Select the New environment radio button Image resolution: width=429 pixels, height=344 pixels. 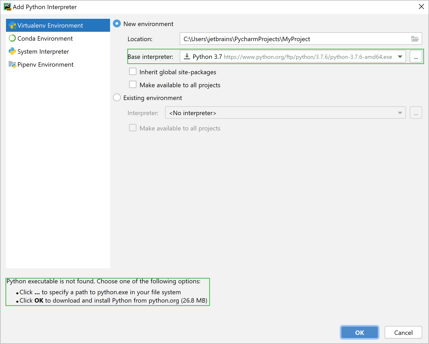click(117, 23)
